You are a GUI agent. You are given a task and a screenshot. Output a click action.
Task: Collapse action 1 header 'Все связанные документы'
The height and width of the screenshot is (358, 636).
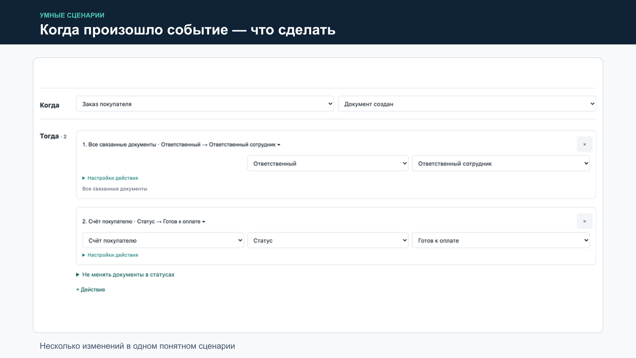tap(181, 145)
